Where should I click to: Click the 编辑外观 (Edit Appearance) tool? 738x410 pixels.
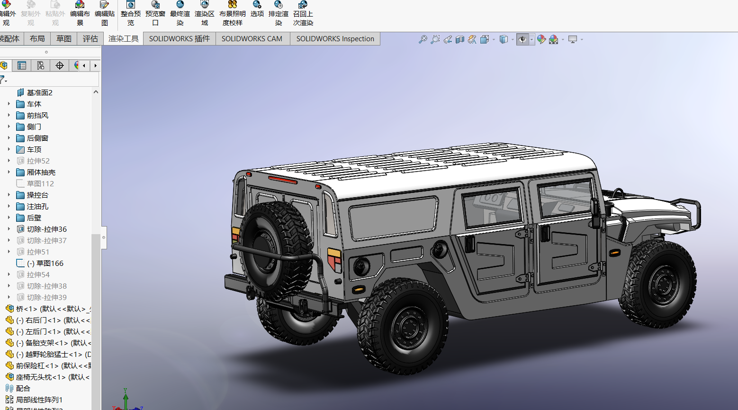6,13
